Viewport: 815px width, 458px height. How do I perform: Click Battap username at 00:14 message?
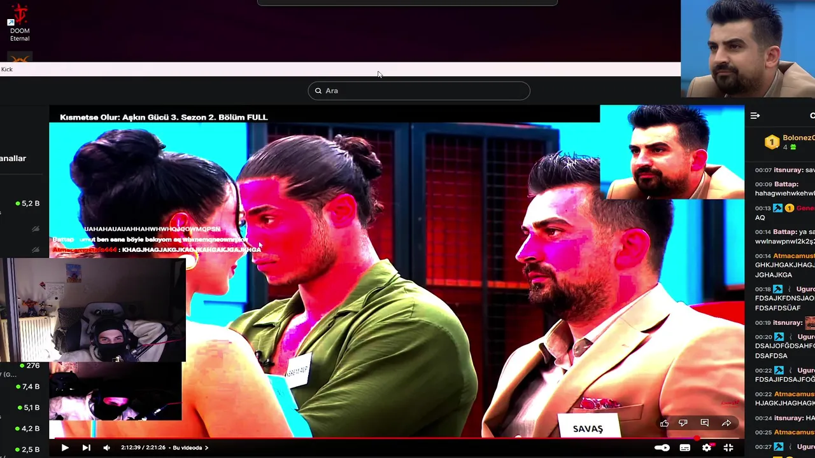(x=785, y=232)
